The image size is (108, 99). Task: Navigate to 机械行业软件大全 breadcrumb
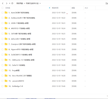point(32,3)
